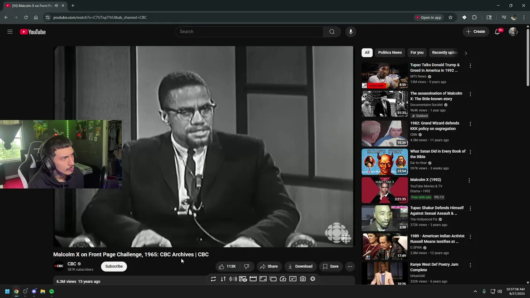Open options for Tupac Shakur Defends Himself video
This screenshot has height=298, width=530.
point(470,209)
